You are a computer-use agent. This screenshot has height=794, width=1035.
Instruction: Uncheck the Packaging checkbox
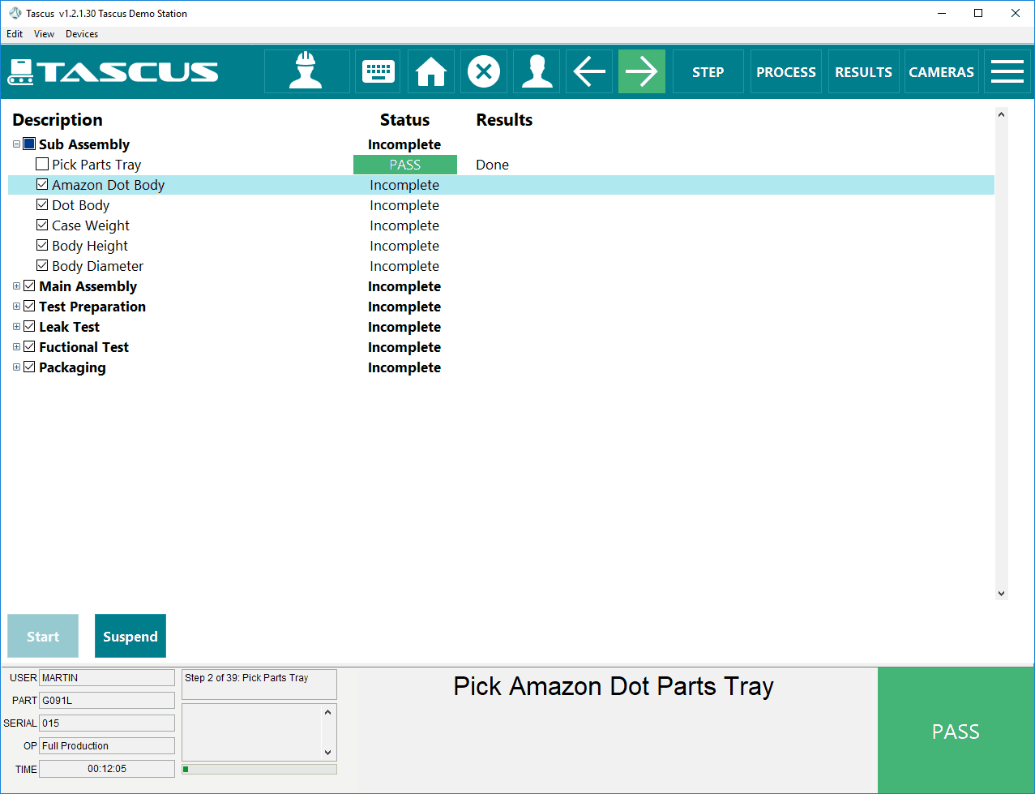[x=29, y=367]
